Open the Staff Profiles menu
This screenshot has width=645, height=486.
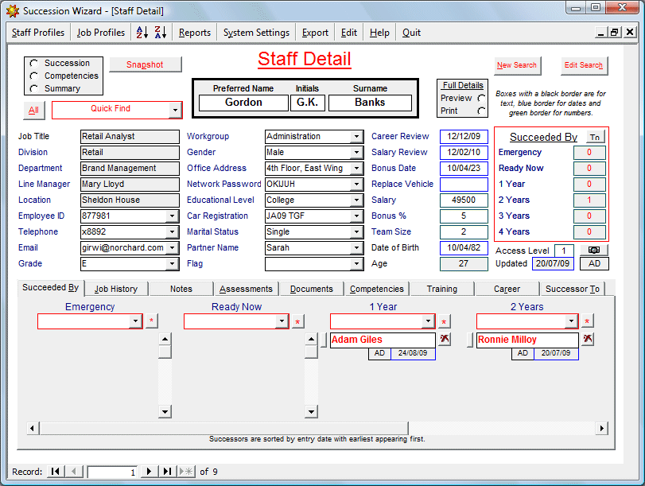click(38, 33)
